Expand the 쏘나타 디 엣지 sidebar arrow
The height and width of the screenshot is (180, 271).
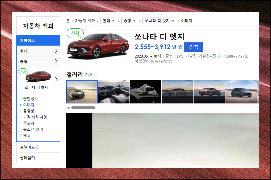[56, 79]
